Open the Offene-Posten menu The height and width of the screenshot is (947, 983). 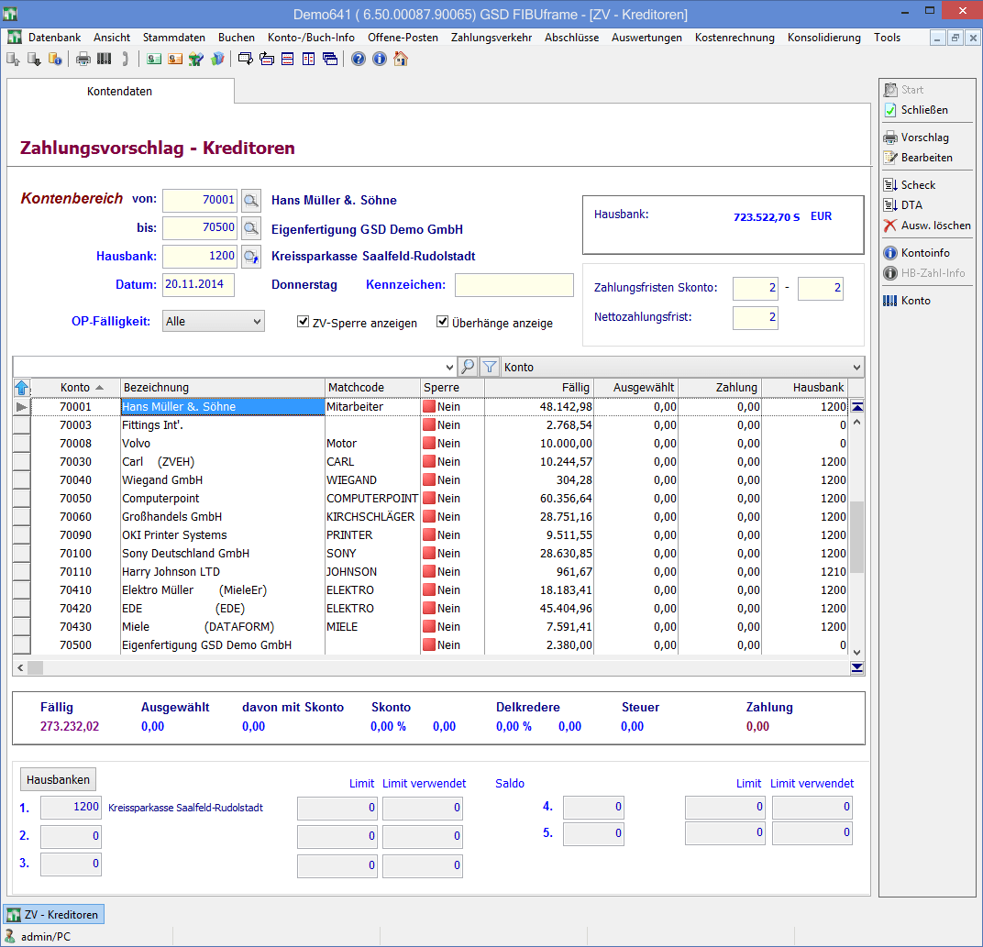[403, 38]
